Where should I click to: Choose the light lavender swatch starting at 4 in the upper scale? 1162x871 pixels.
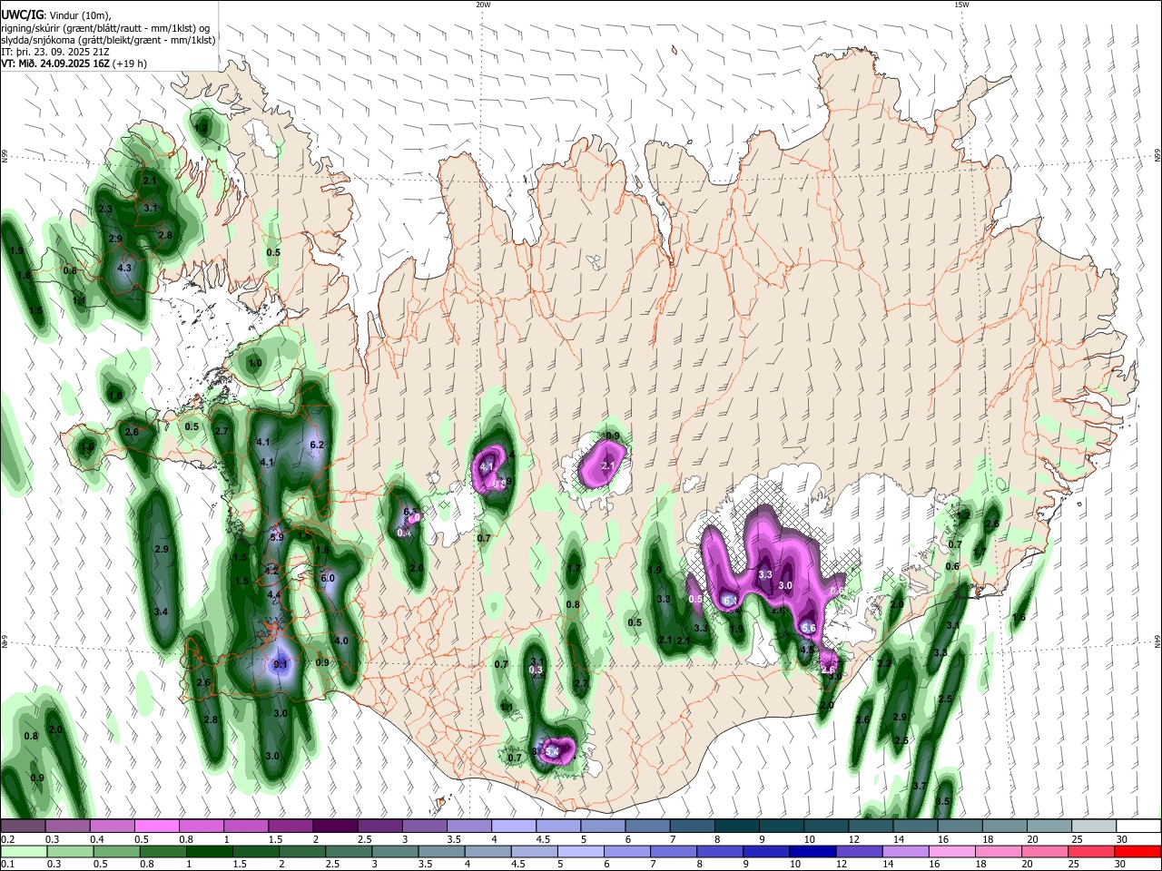tap(513, 826)
